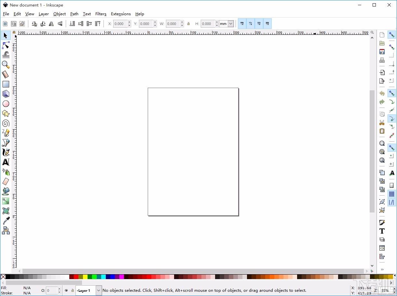Screen dimensions: 397x296
Task: Open the Extensions menu
Action: pyautogui.click(x=121, y=14)
